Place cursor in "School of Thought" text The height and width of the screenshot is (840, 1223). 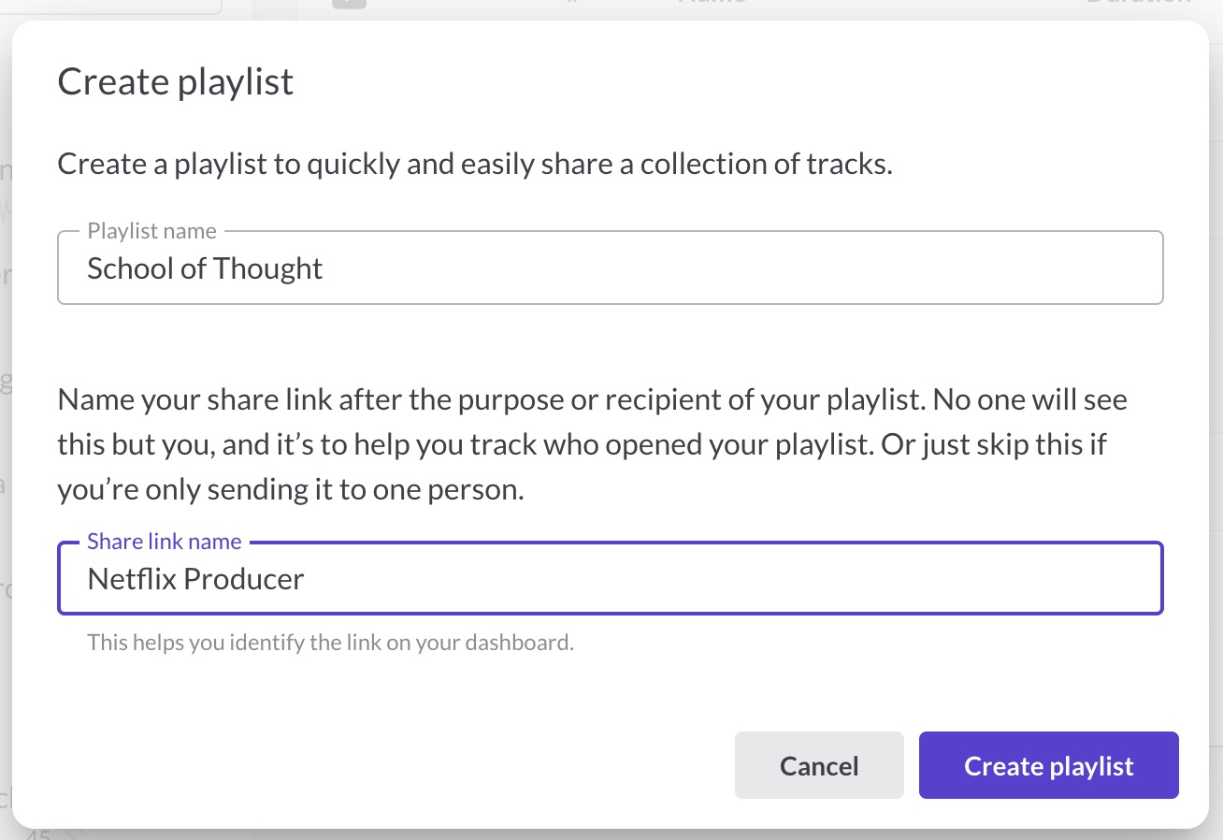205,269
